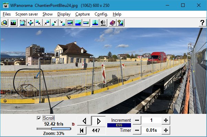Open the Capture menu
Screen dimensions: 207x137
[83, 14]
